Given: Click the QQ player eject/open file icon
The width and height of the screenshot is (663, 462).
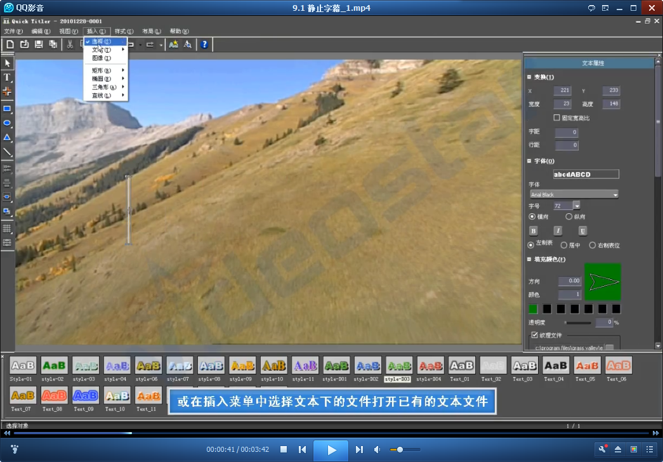Looking at the screenshot, I should click(x=618, y=449).
